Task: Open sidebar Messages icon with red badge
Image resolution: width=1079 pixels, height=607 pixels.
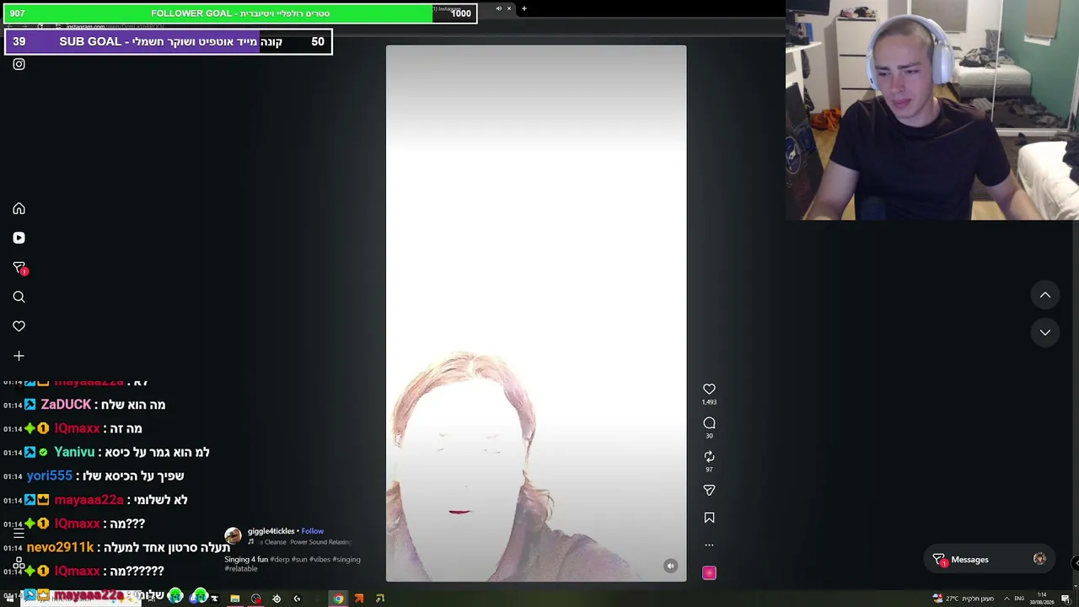Action: click(x=19, y=268)
